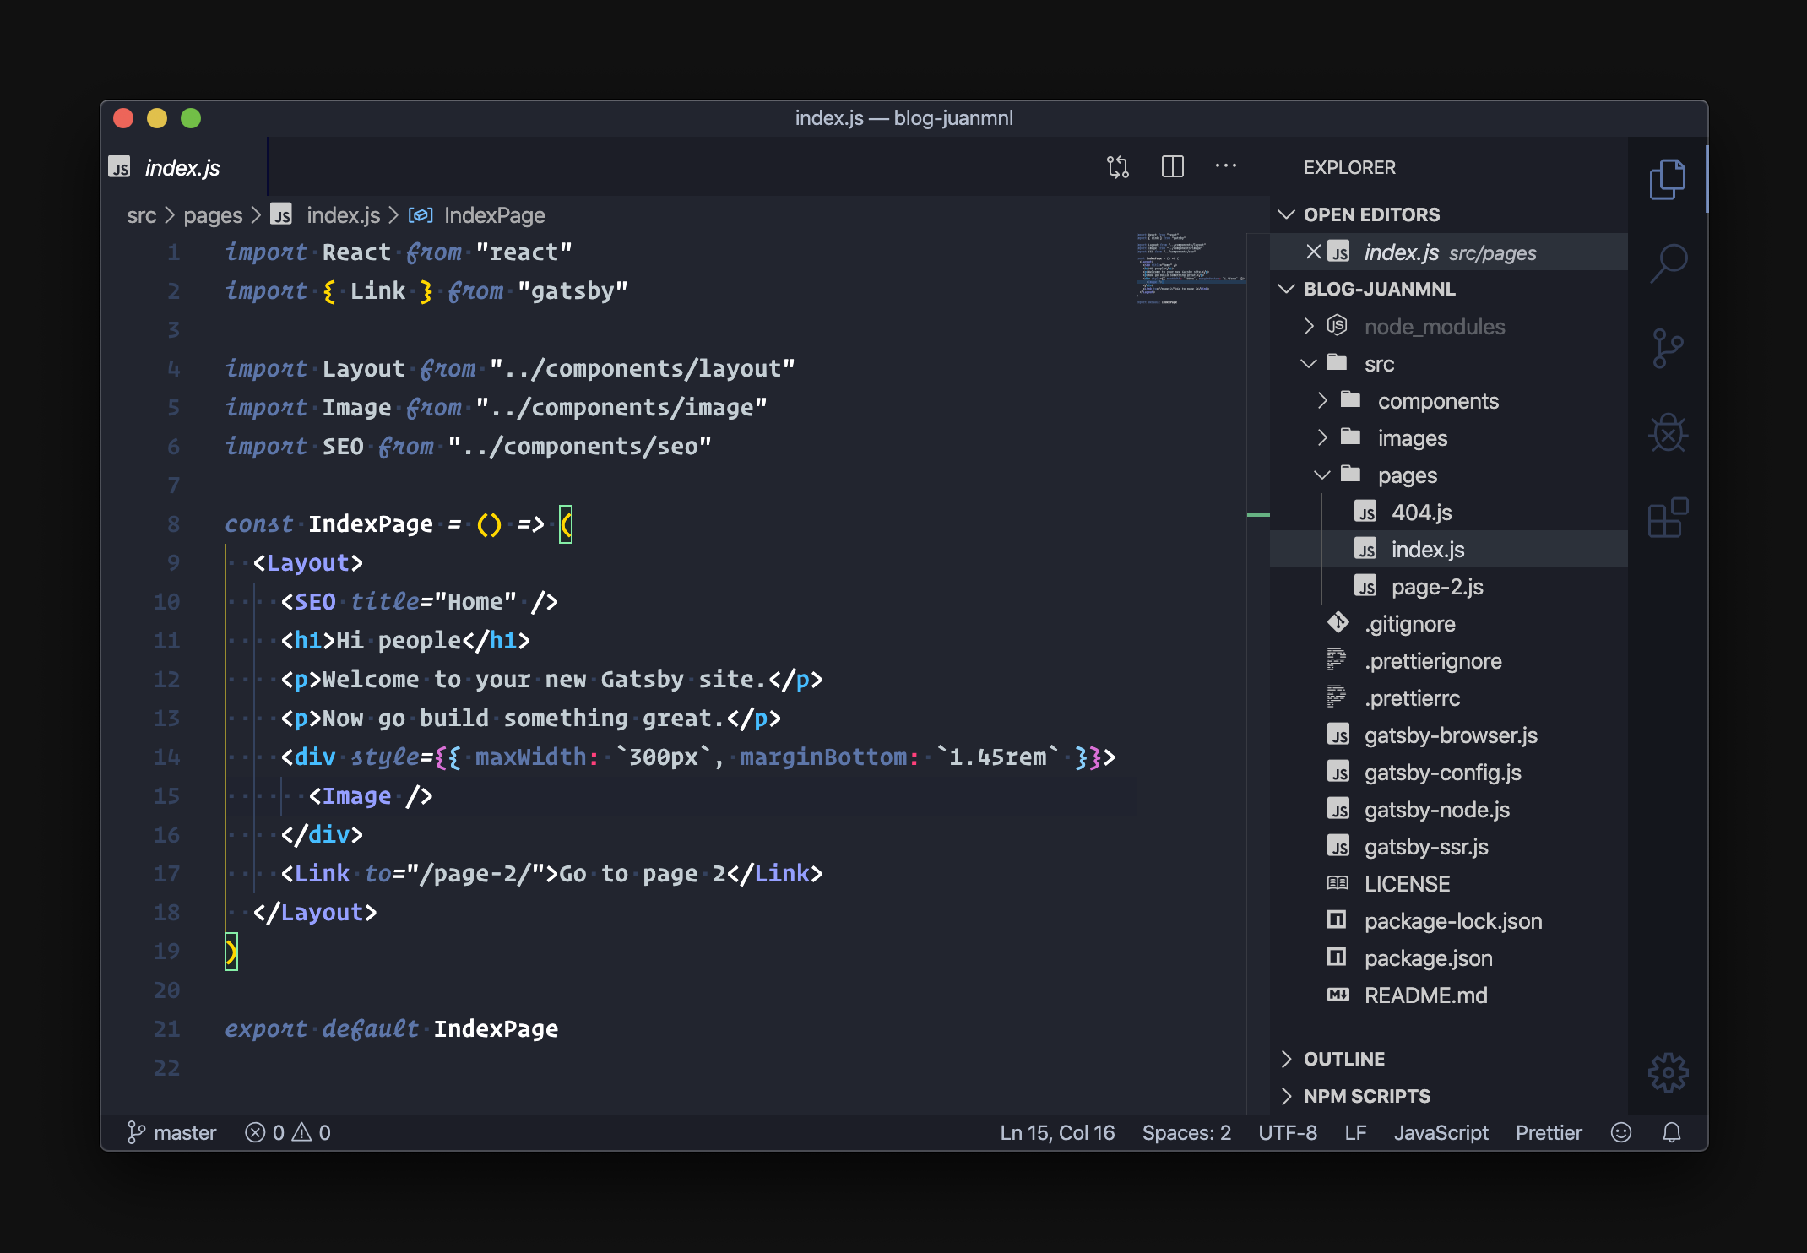
Task: Open the Source Control view icon
Action: [x=1668, y=348]
